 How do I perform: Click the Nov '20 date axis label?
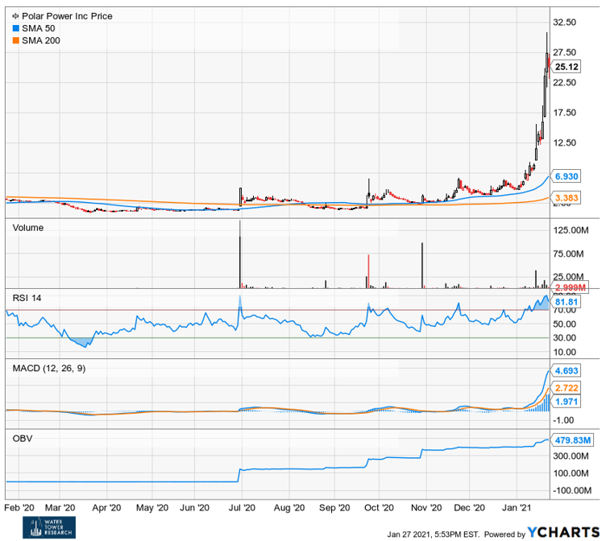pyautogui.click(x=426, y=508)
